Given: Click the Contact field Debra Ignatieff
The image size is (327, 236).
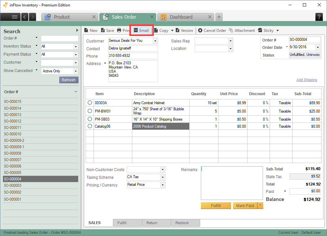Looking at the screenshot, I should pos(133,48).
